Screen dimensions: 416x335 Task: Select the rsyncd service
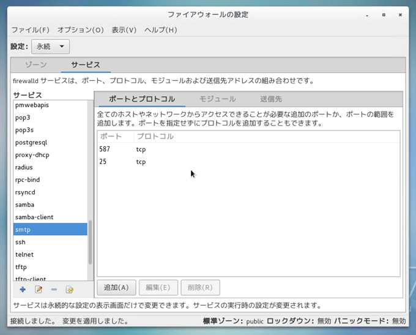(50, 192)
